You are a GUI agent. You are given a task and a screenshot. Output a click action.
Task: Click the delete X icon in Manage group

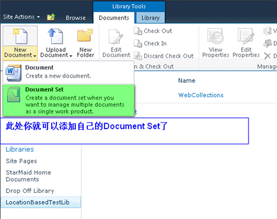click(x=268, y=56)
